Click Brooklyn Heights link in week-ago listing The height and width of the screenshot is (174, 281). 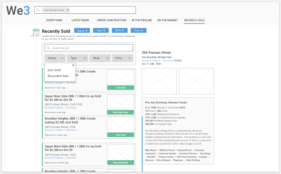coord(54,107)
